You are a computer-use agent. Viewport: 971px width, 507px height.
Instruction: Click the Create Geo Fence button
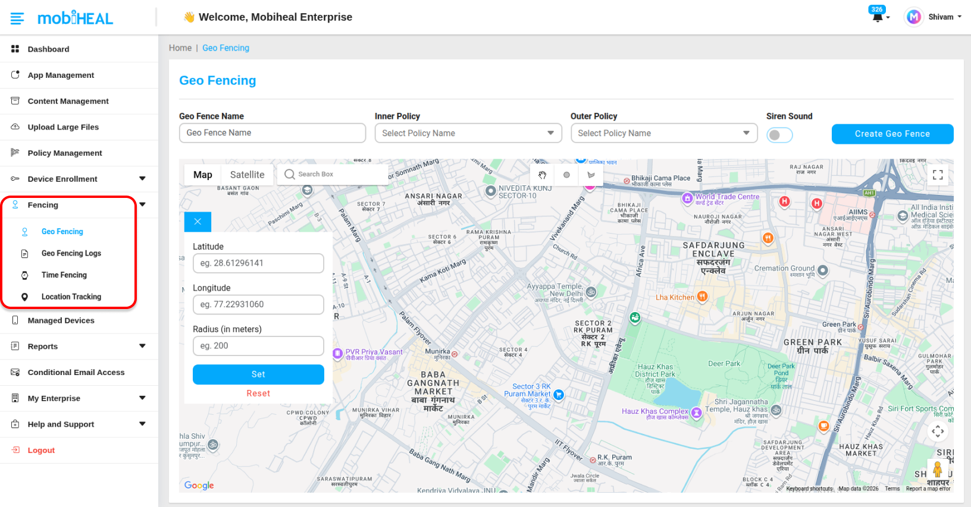pyautogui.click(x=892, y=134)
